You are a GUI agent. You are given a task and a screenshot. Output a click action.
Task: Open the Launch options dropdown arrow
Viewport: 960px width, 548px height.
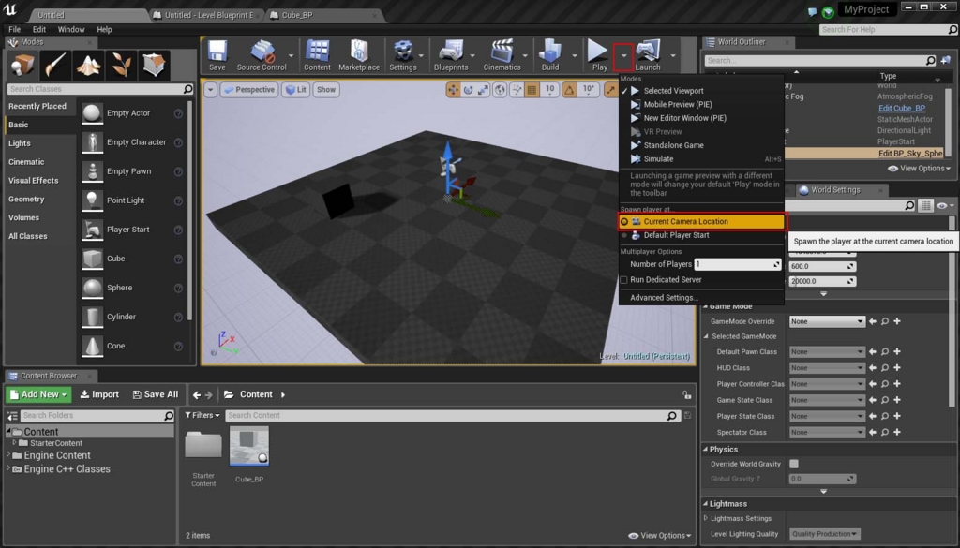coord(673,55)
